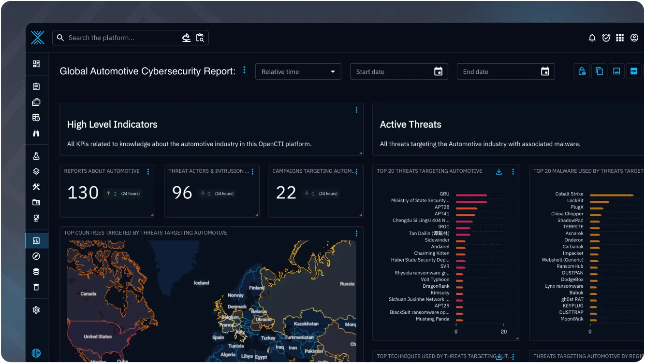645x363 pixels.
Task: Open the Home dashboard grid icon in sidebar
Action: click(36, 64)
